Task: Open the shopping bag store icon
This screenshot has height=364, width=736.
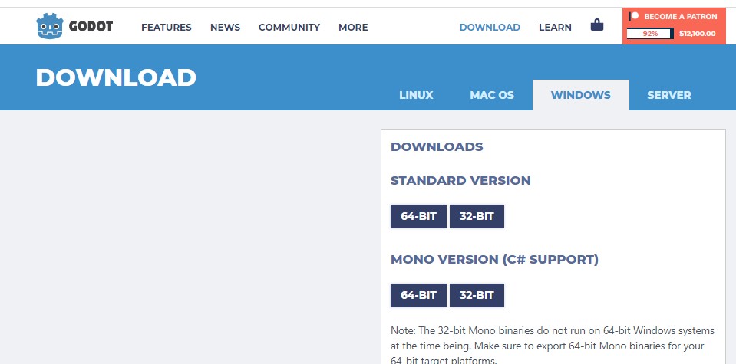Action: click(596, 25)
